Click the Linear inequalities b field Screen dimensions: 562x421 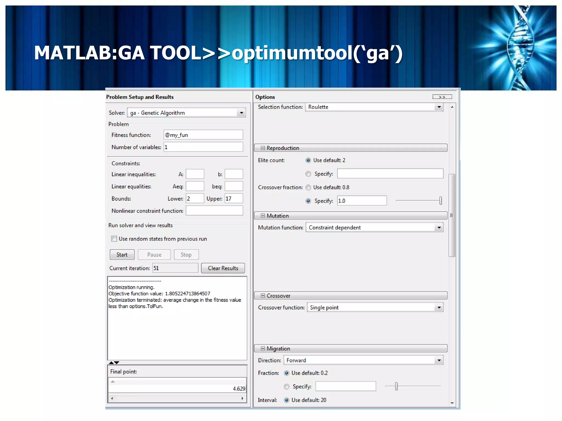234,174
